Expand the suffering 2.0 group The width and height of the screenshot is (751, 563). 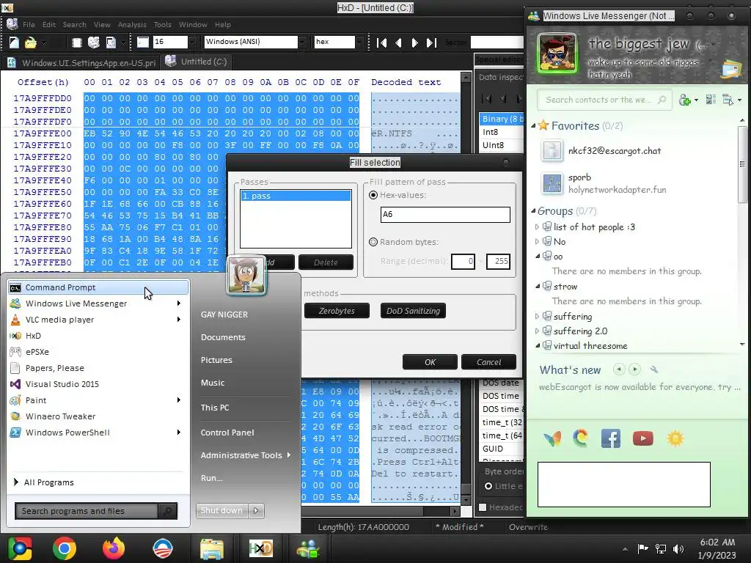click(538, 331)
